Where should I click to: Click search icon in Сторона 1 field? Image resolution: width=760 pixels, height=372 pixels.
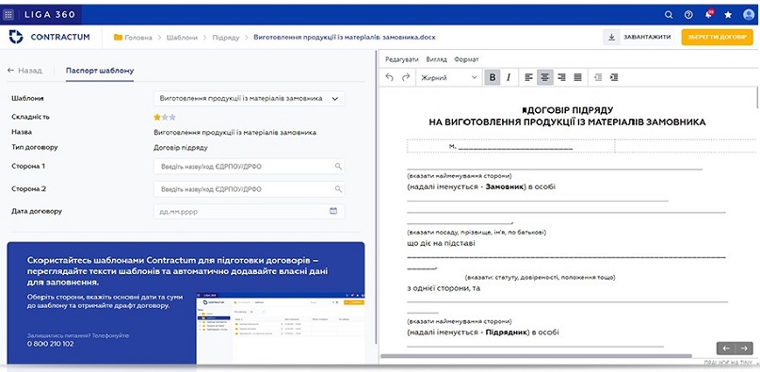click(338, 167)
